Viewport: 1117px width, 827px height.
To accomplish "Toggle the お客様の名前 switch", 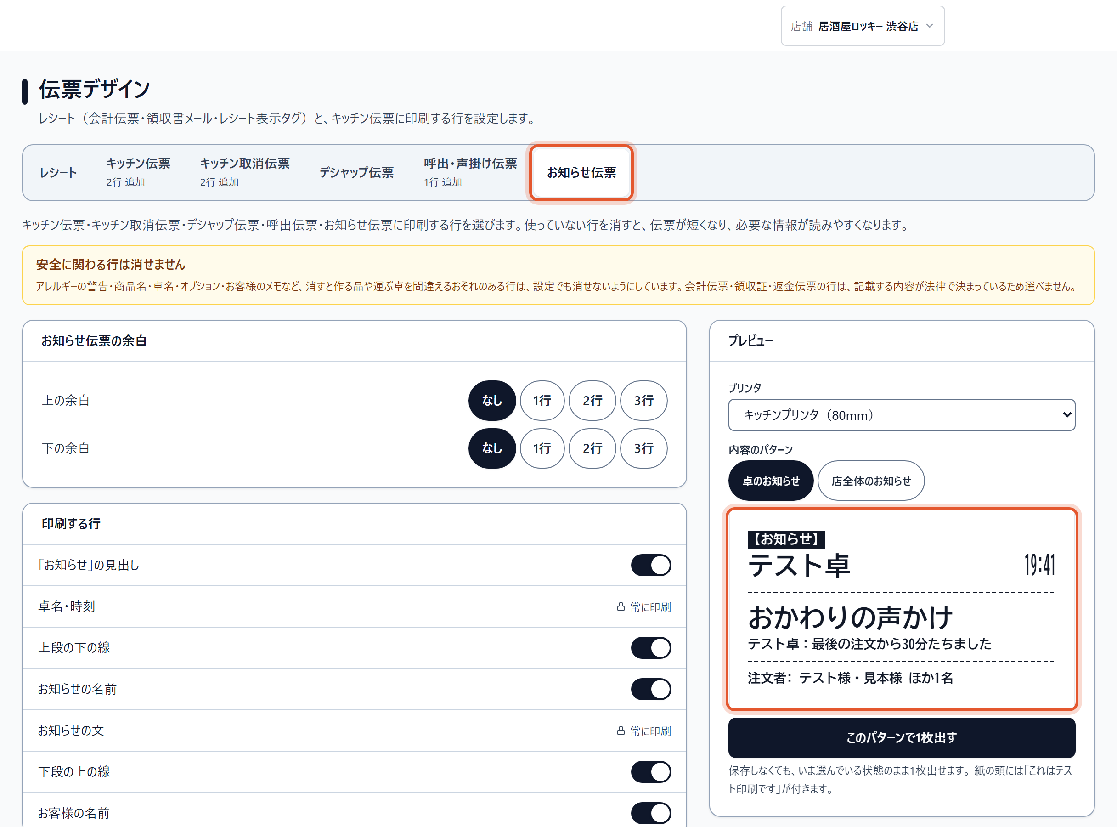I will pyautogui.click(x=650, y=814).
